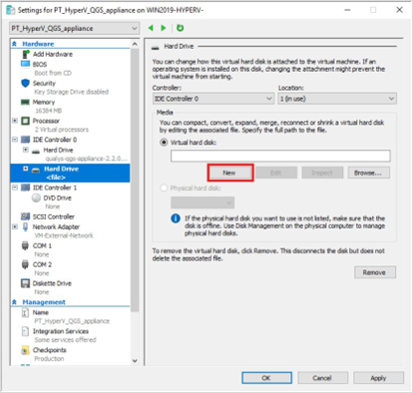This screenshot has width=413, height=393.
Task: Click the IDE Controller 0 icon
Action: point(26,140)
